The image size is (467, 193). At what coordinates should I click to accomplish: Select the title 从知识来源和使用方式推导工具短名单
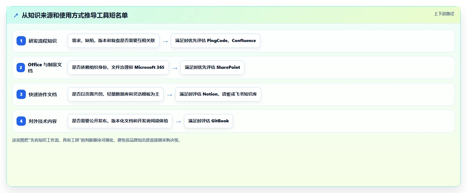[75, 15]
